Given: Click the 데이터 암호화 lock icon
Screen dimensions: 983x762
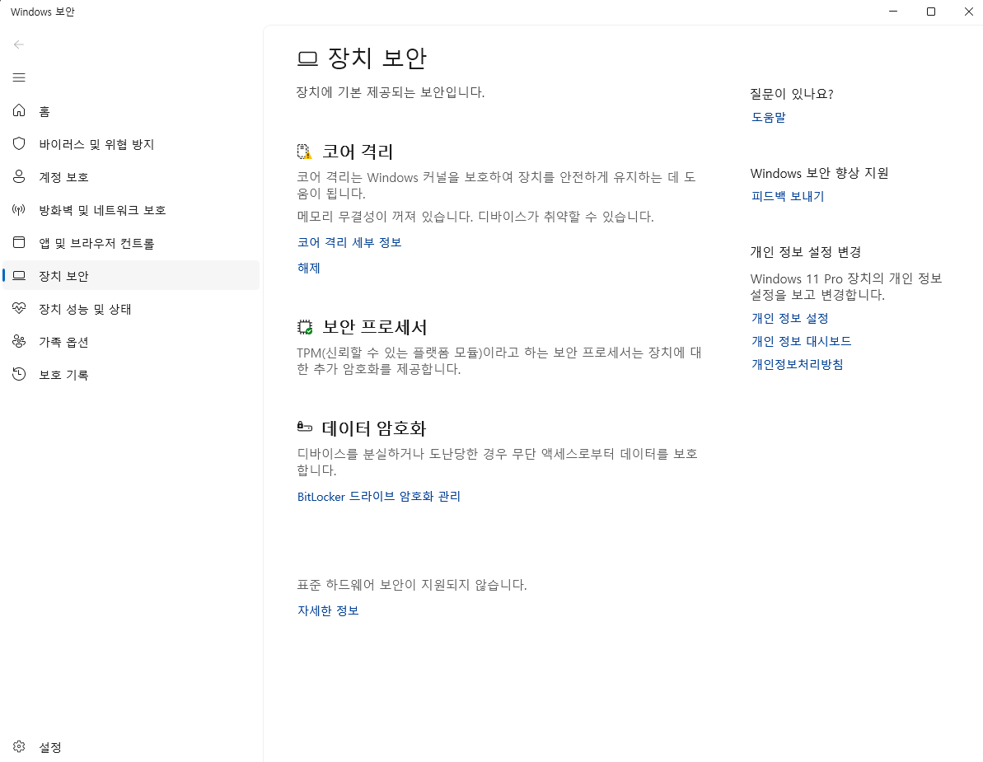Looking at the screenshot, I should [304, 427].
